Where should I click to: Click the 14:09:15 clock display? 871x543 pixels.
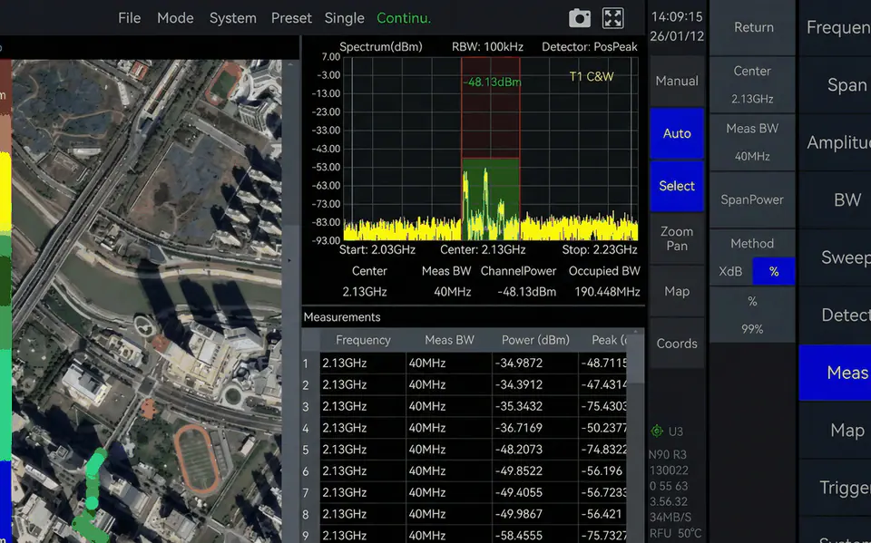(x=677, y=16)
